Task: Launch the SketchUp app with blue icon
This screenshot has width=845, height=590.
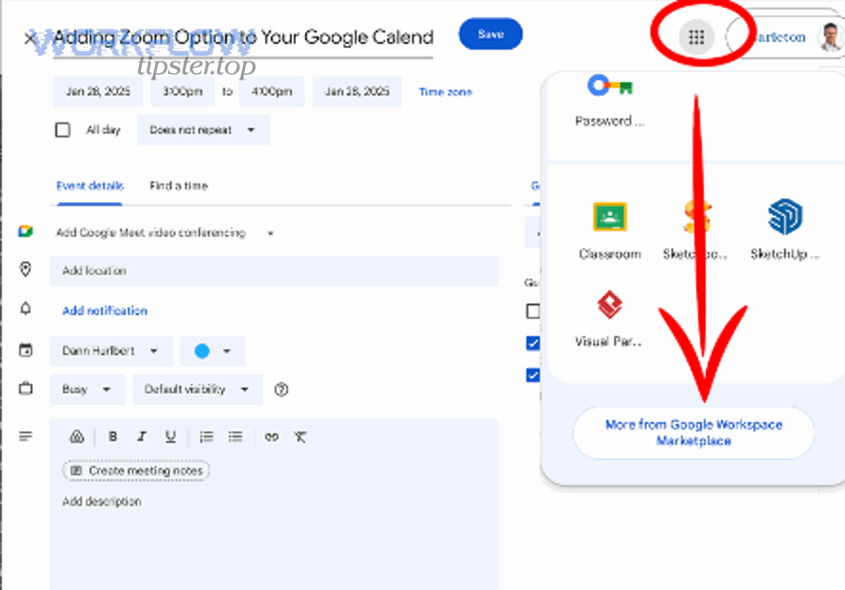Action: tap(785, 230)
